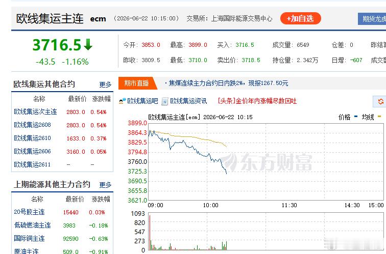Open contract 欧线集运2611
The height and width of the screenshot is (254, 386).
pyautogui.click(x=32, y=164)
